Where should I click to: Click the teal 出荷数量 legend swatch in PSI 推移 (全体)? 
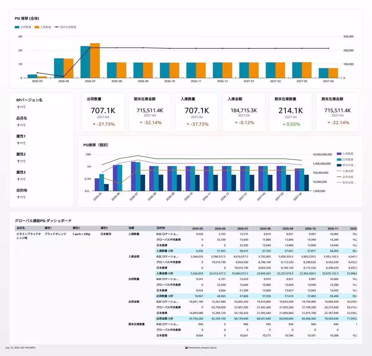tap(17, 27)
